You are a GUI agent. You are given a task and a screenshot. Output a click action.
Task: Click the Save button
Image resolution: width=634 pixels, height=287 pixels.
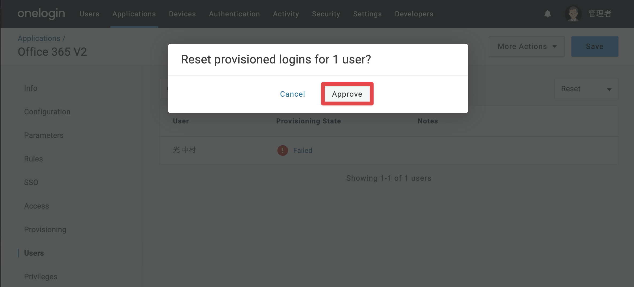(595, 47)
